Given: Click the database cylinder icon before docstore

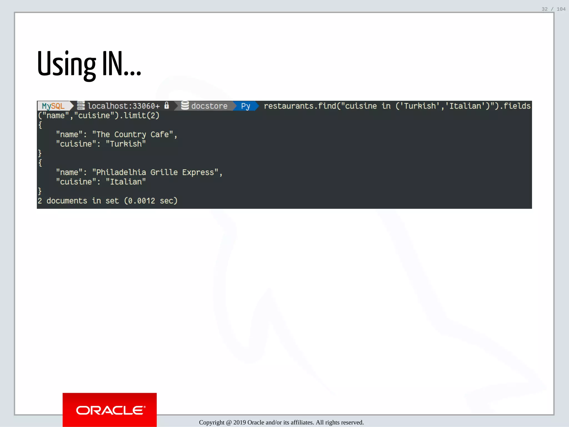Looking at the screenshot, I should 185,106.
